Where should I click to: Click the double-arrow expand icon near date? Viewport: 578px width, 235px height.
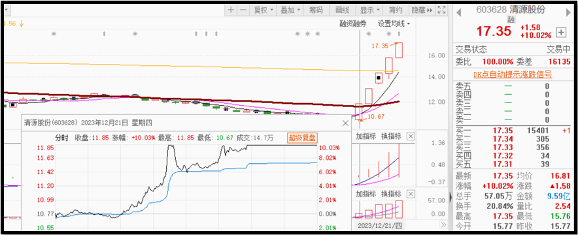443,225
